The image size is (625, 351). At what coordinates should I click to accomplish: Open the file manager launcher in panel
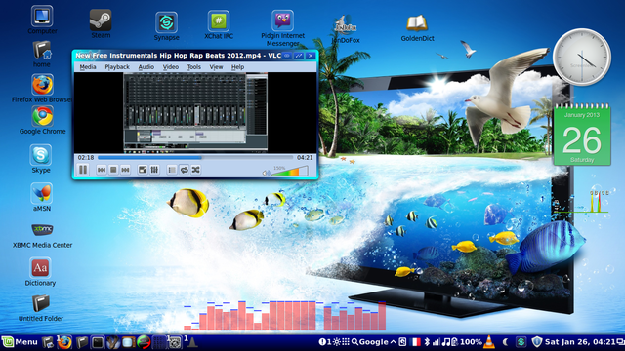pos(82,342)
